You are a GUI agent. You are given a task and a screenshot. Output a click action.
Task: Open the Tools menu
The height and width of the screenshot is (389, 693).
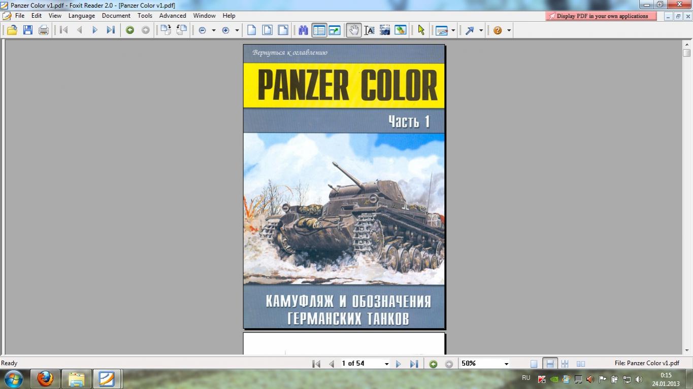(145, 16)
